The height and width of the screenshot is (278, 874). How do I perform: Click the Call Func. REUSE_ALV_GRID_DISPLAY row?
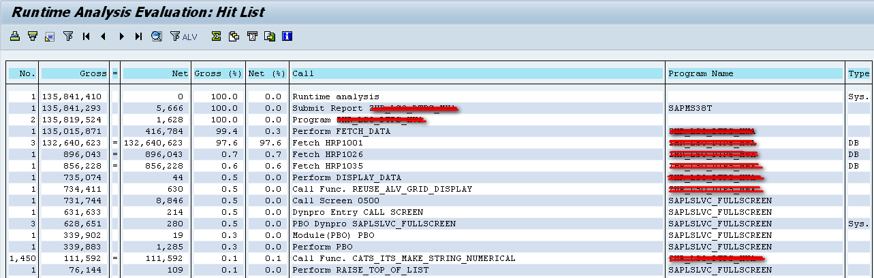(382, 189)
